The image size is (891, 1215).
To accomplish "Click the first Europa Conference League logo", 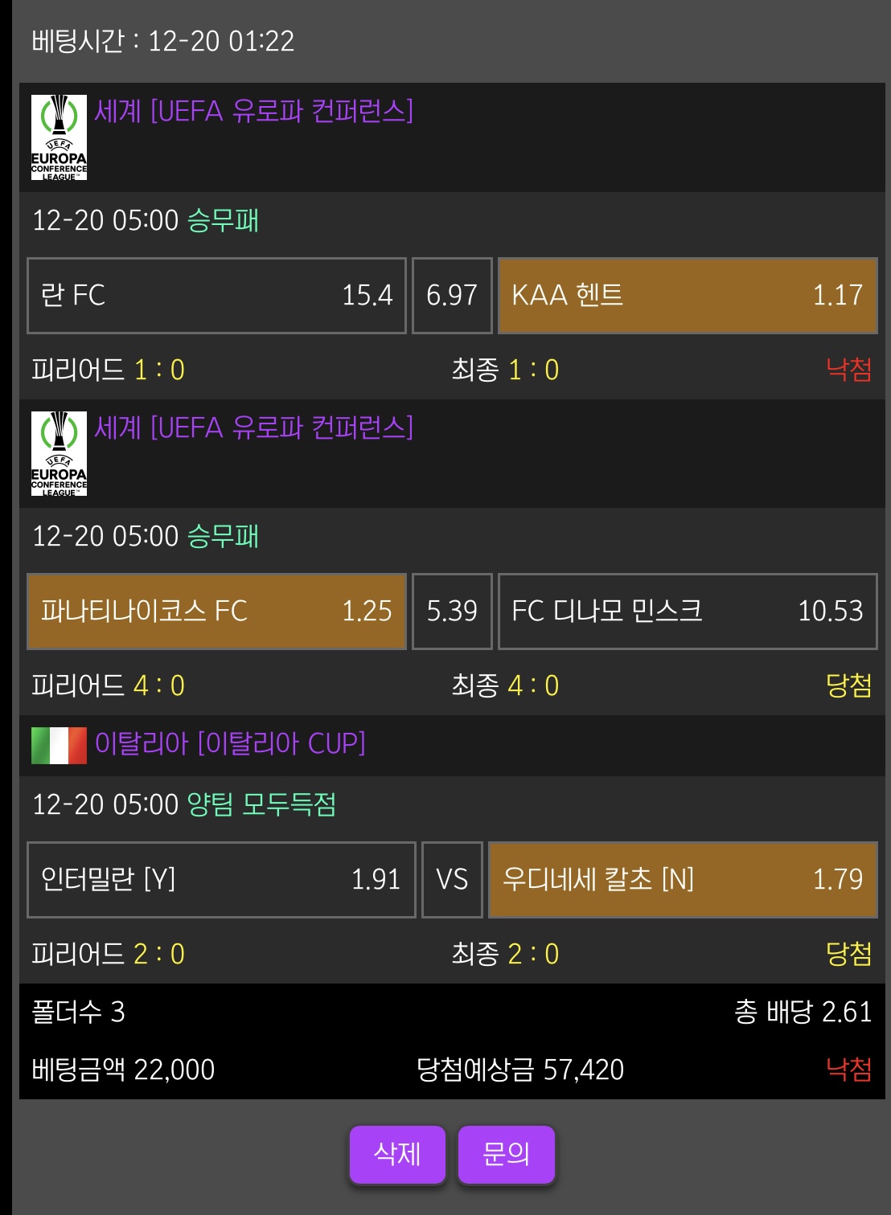I will (59, 137).
